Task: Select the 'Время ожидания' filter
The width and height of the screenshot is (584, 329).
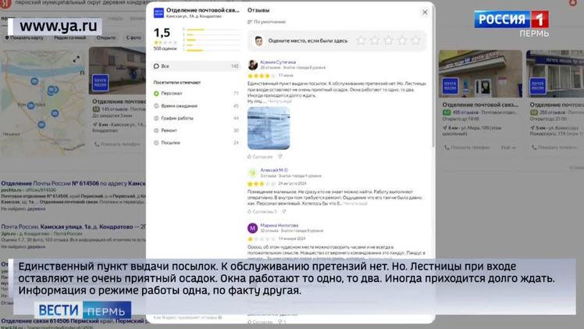Action: click(x=196, y=105)
